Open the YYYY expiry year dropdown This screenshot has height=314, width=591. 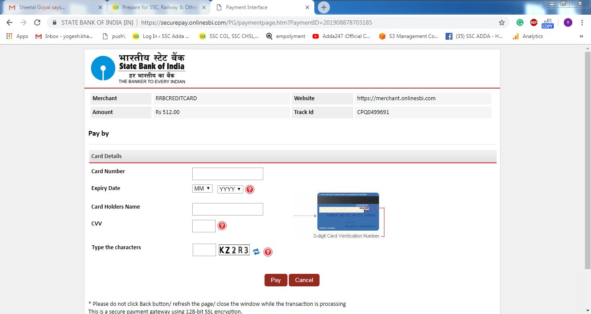click(x=230, y=189)
